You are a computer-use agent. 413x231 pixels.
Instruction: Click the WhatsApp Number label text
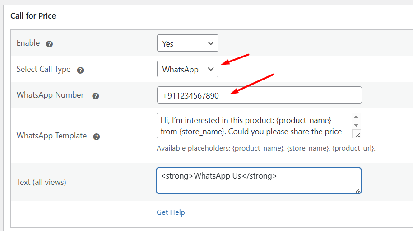click(x=50, y=95)
